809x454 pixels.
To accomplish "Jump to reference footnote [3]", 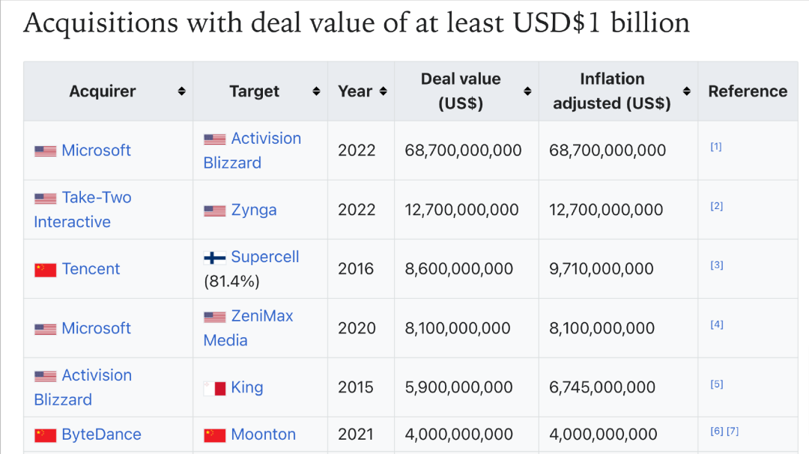I will click(x=716, y=265).
